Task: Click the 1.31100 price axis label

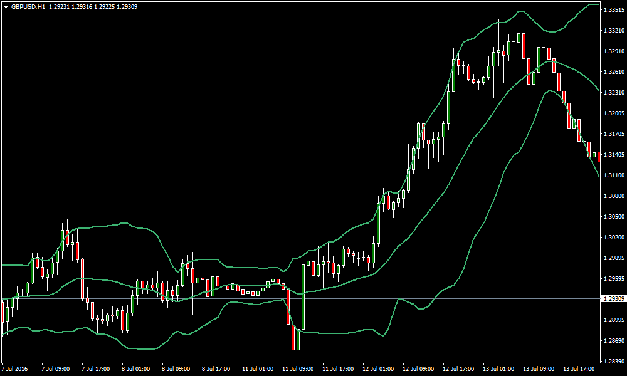Action: (x=614, y=175)
